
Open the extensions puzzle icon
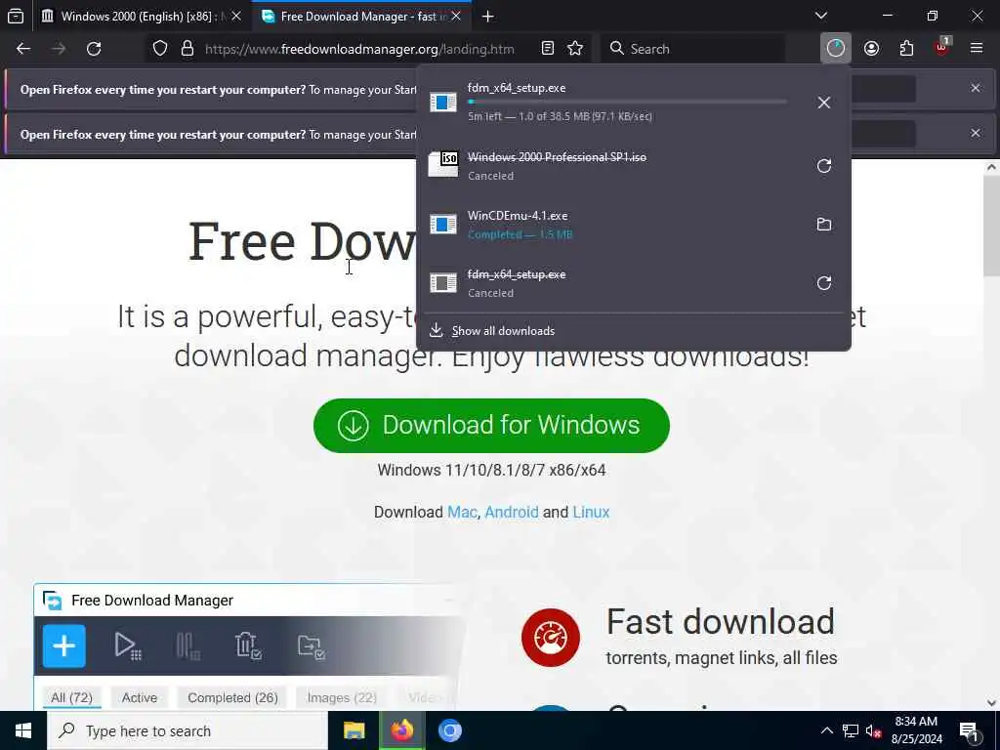point(906,49)
